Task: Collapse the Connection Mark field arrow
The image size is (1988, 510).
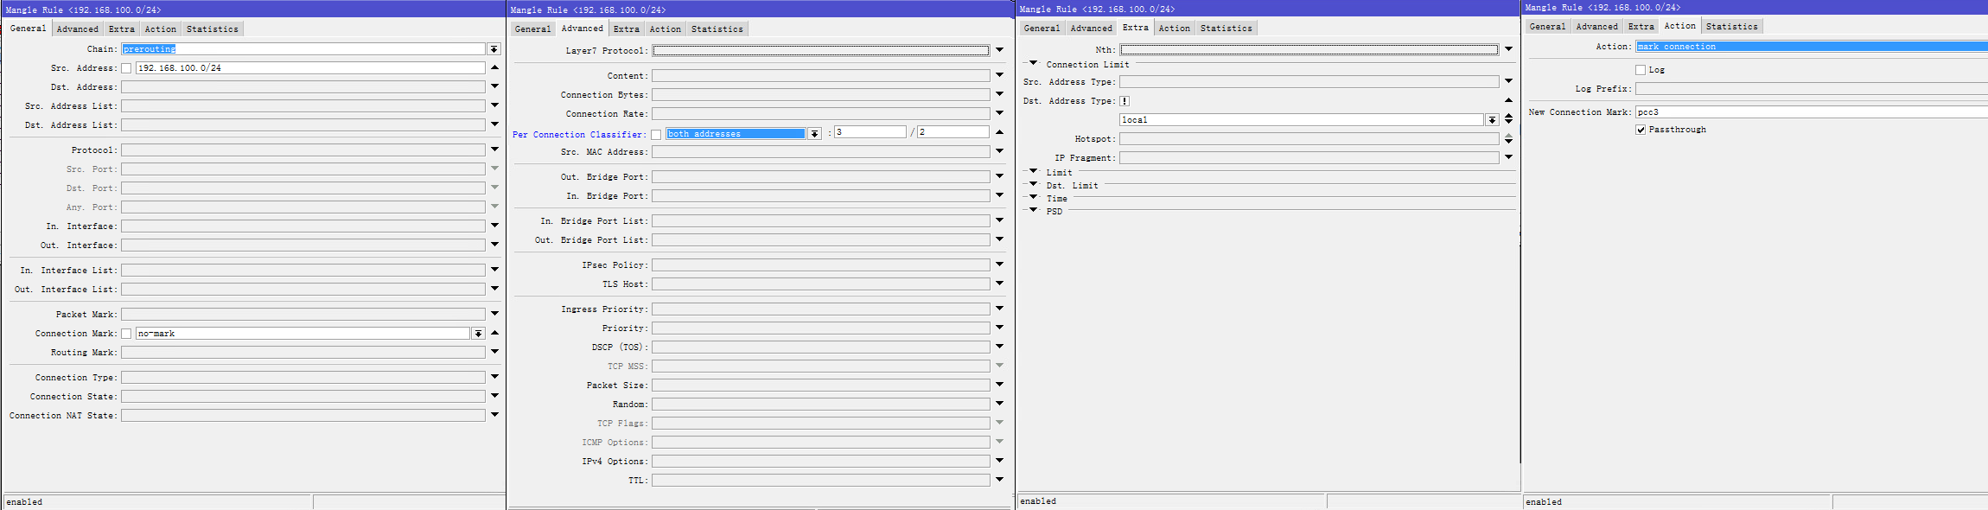Action: coord(494,333)
